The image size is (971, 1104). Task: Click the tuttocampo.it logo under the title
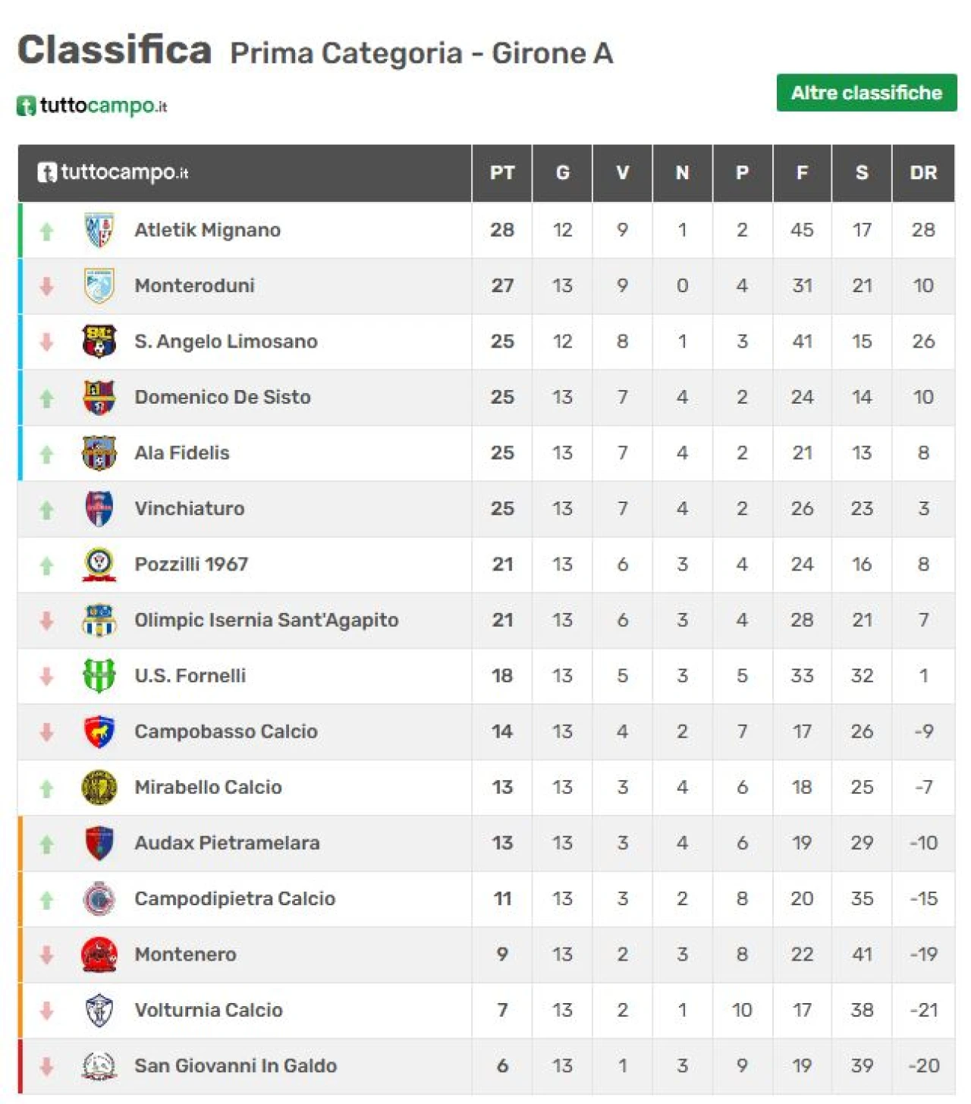[x=92, y=105]
